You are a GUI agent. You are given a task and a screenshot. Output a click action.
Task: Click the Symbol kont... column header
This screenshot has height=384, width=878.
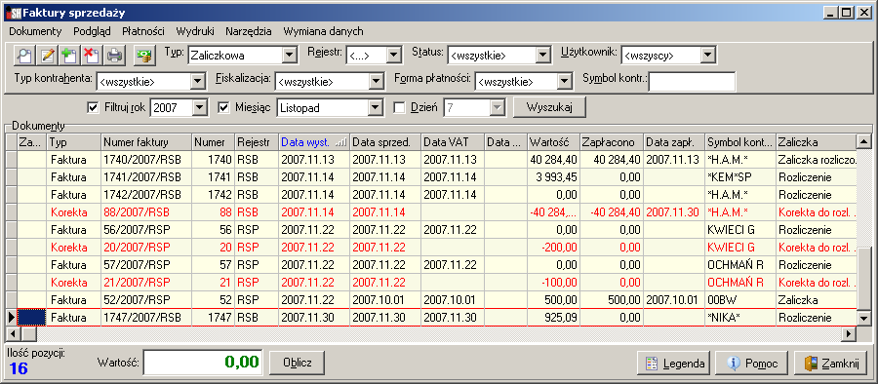[740, 142]
